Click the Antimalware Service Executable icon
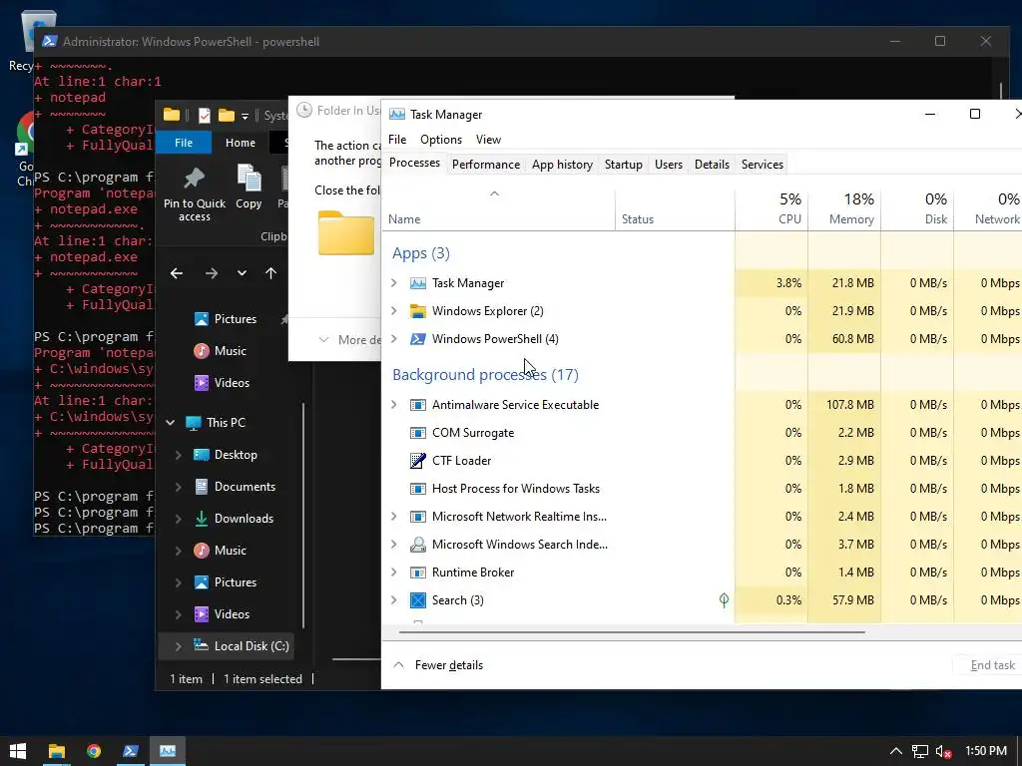 [418, 405]
